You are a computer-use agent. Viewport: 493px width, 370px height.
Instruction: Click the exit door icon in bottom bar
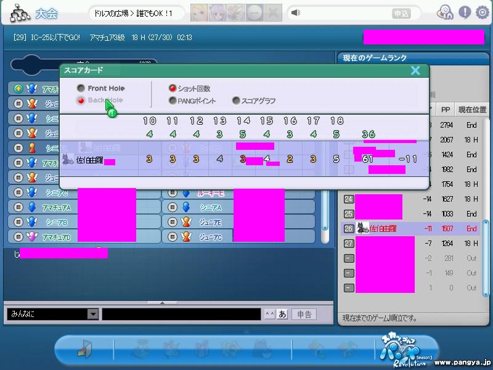click(84, 349)
